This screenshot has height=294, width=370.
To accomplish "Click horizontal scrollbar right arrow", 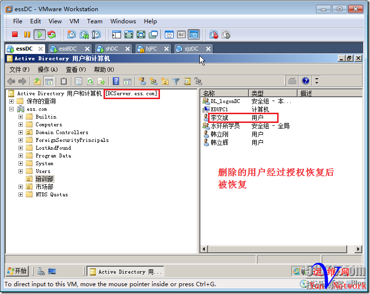I will [x=358, y=249].
